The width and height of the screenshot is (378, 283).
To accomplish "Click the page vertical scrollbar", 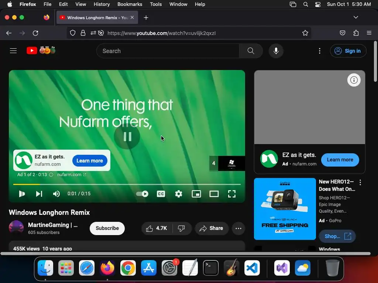I will [375, 62].
